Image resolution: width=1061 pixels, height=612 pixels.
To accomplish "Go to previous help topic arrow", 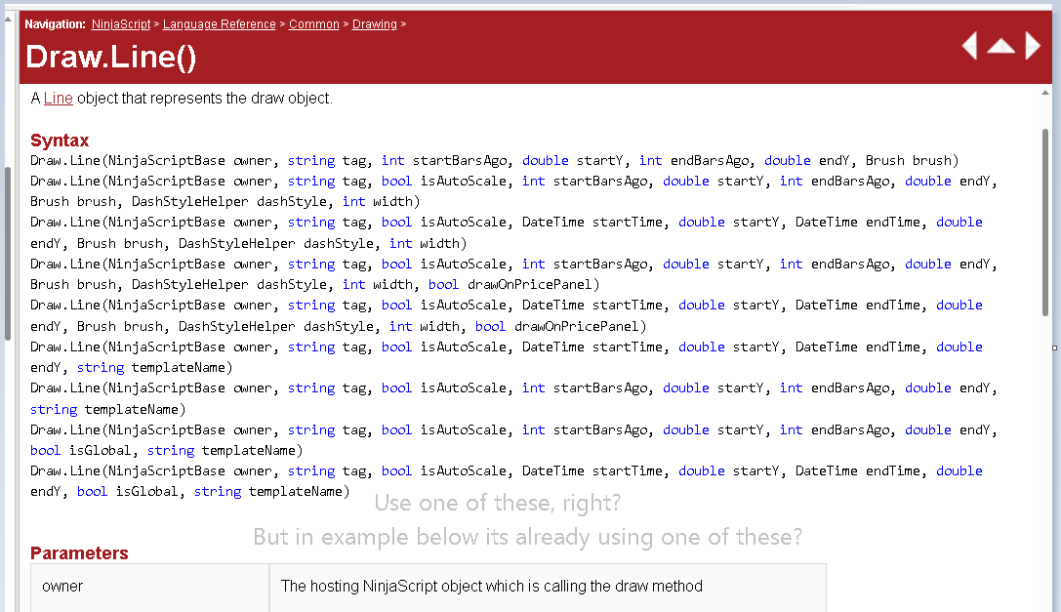I will pyautogui.click(x=969, y=46).
